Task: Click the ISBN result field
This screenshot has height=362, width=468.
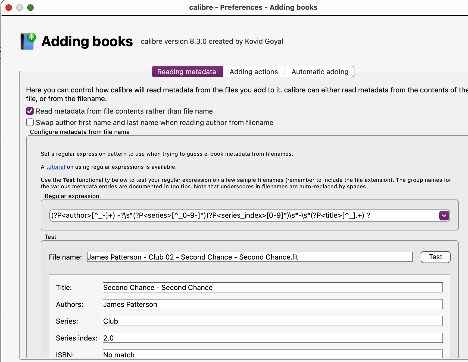Action: [273, 354]
